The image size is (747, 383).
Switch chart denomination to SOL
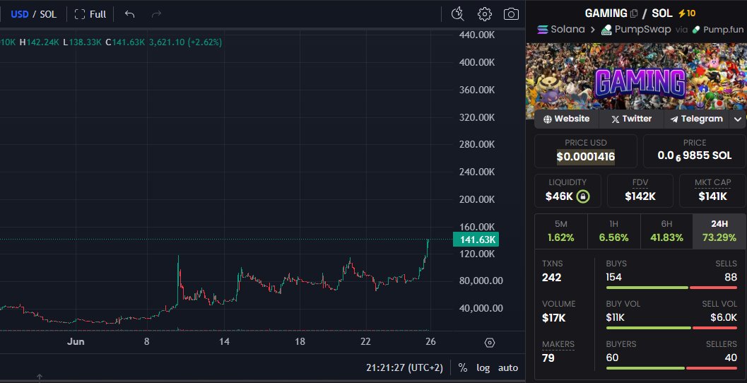48,14
